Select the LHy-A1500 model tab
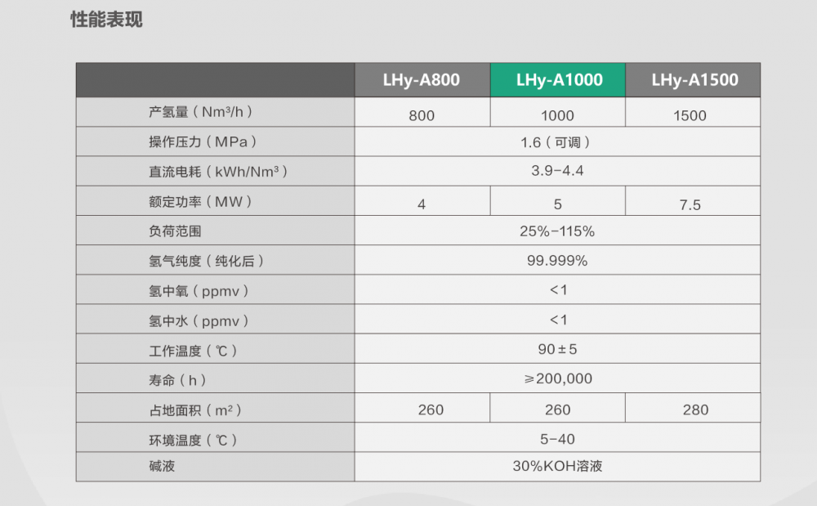 point(693,80)
